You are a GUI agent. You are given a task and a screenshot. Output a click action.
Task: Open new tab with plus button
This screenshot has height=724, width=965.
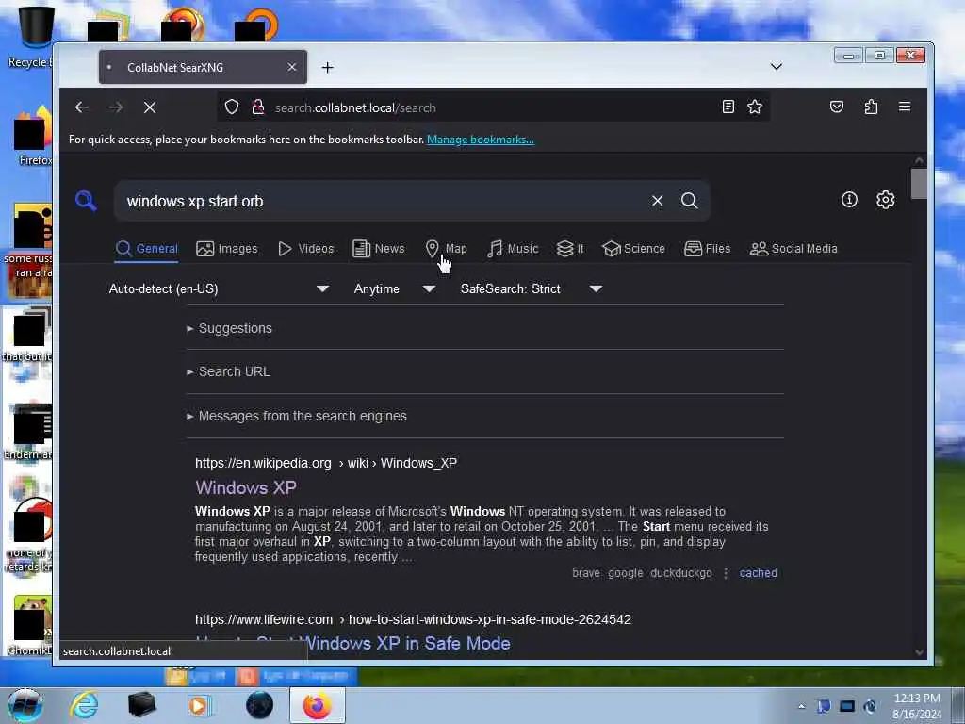coord(327,68)
